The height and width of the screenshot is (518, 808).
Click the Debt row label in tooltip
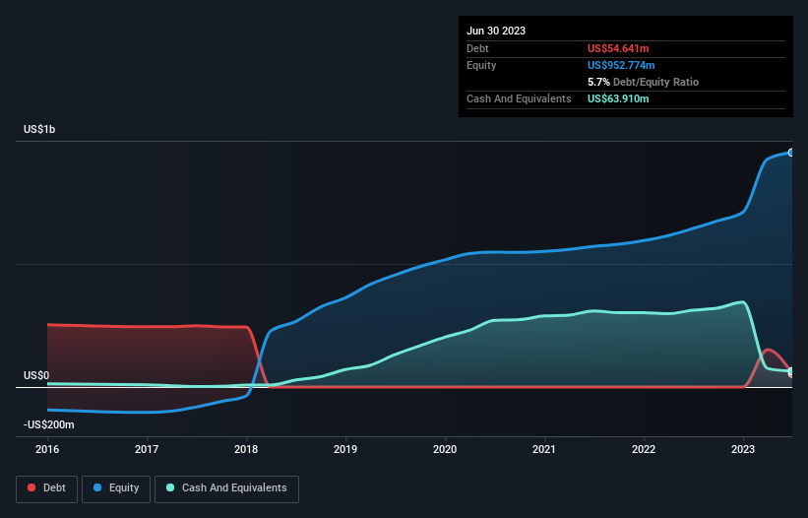(477, 48)
